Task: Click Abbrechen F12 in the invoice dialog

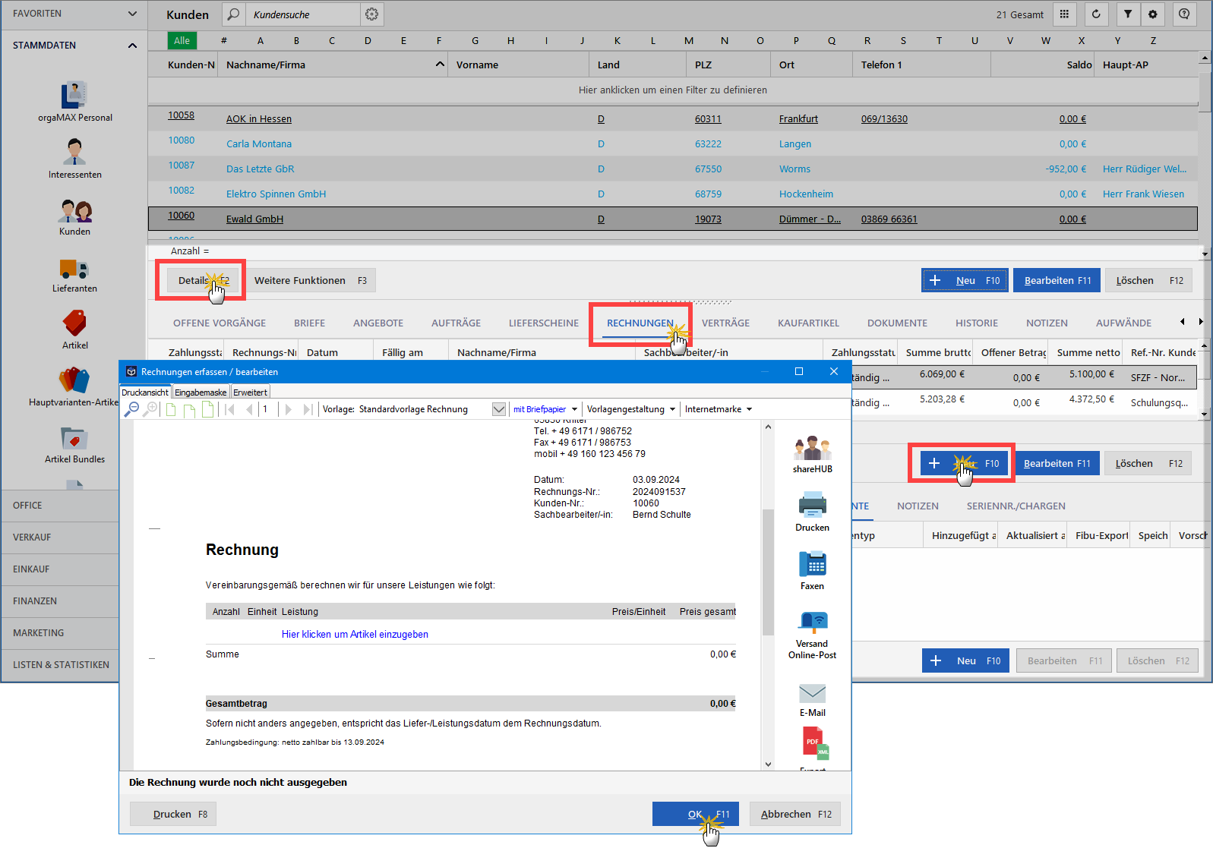Action: (795, 814)
